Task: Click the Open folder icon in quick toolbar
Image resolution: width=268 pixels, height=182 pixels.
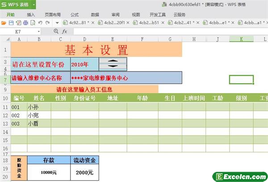Action: coord(4,22)
